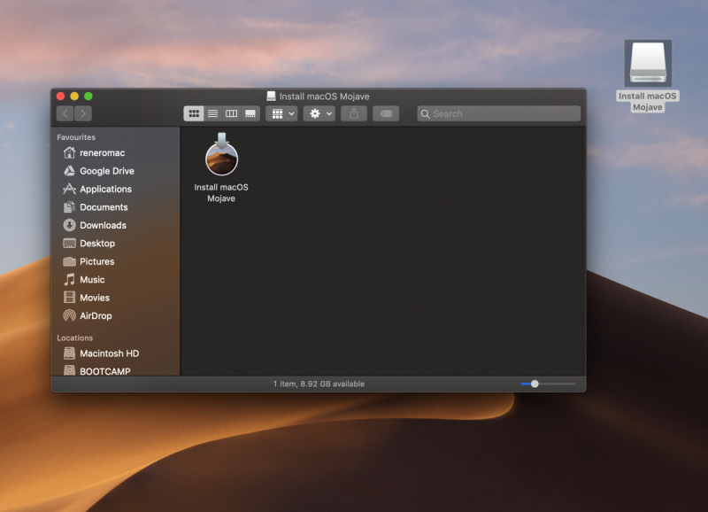Minimize the Finder window with yellow button
Screen dimensions: 708x512
click(x=74, y=96)
